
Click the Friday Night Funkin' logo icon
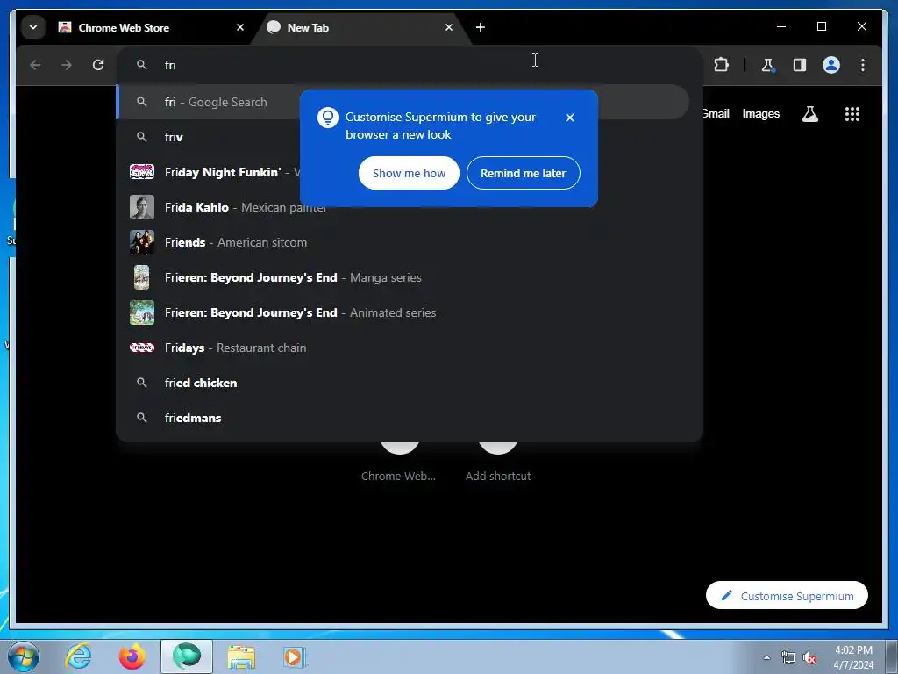pos(142,172)
